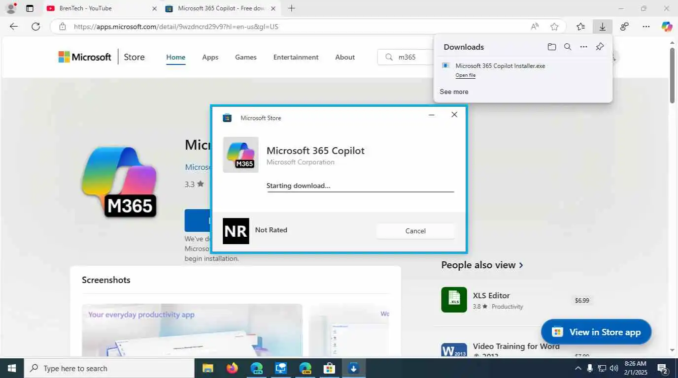Viewport: 678px width, 378px height.
Task: Open the Windows Start menu
Action: 11,368
